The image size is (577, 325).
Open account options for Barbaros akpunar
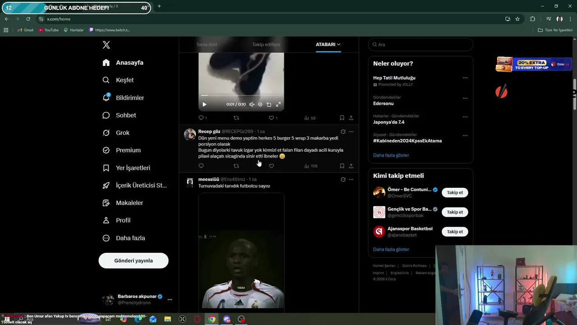pos(170,299)
